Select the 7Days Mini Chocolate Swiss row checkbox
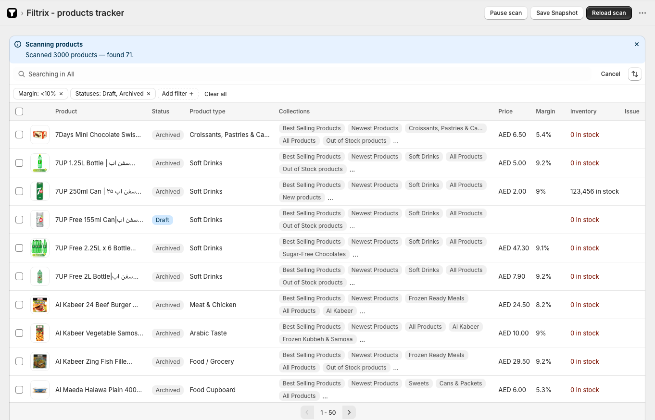 coord(19,135)
